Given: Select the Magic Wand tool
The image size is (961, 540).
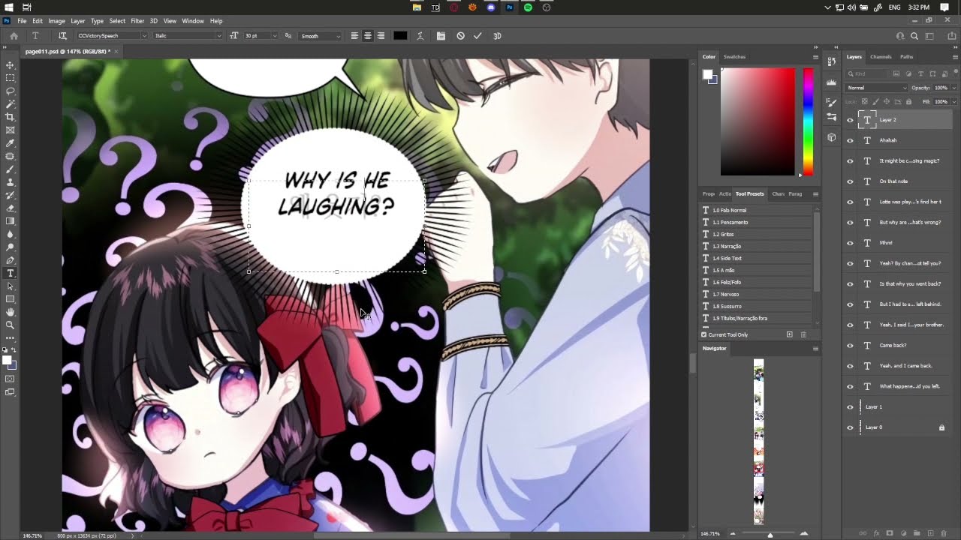Looking at the screenshot, I should point(11,104).
